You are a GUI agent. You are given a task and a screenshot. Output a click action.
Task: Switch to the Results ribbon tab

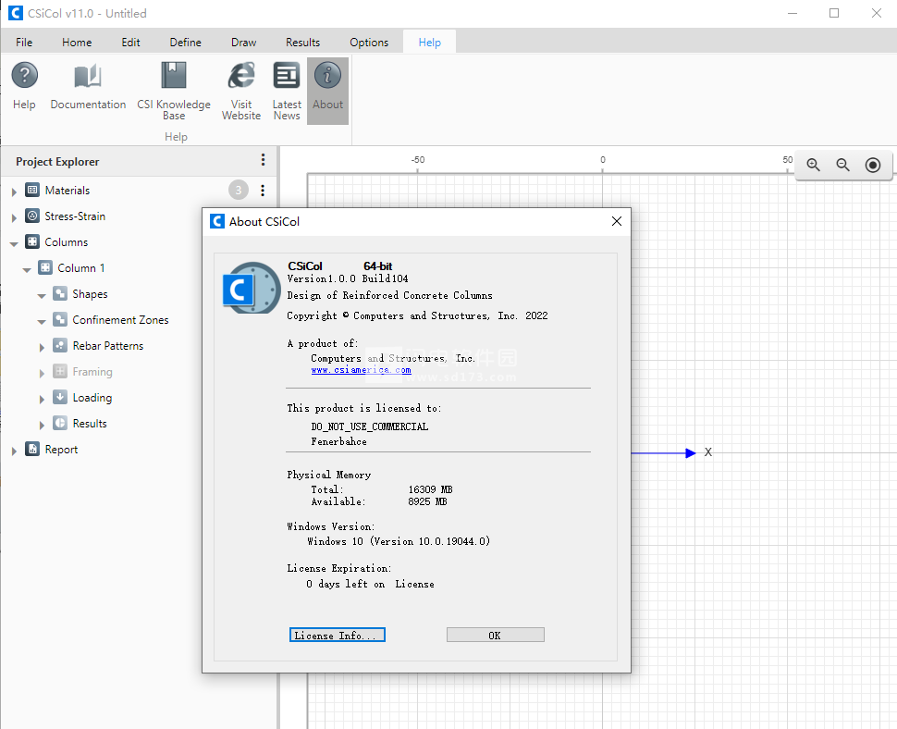pos(302,43)
